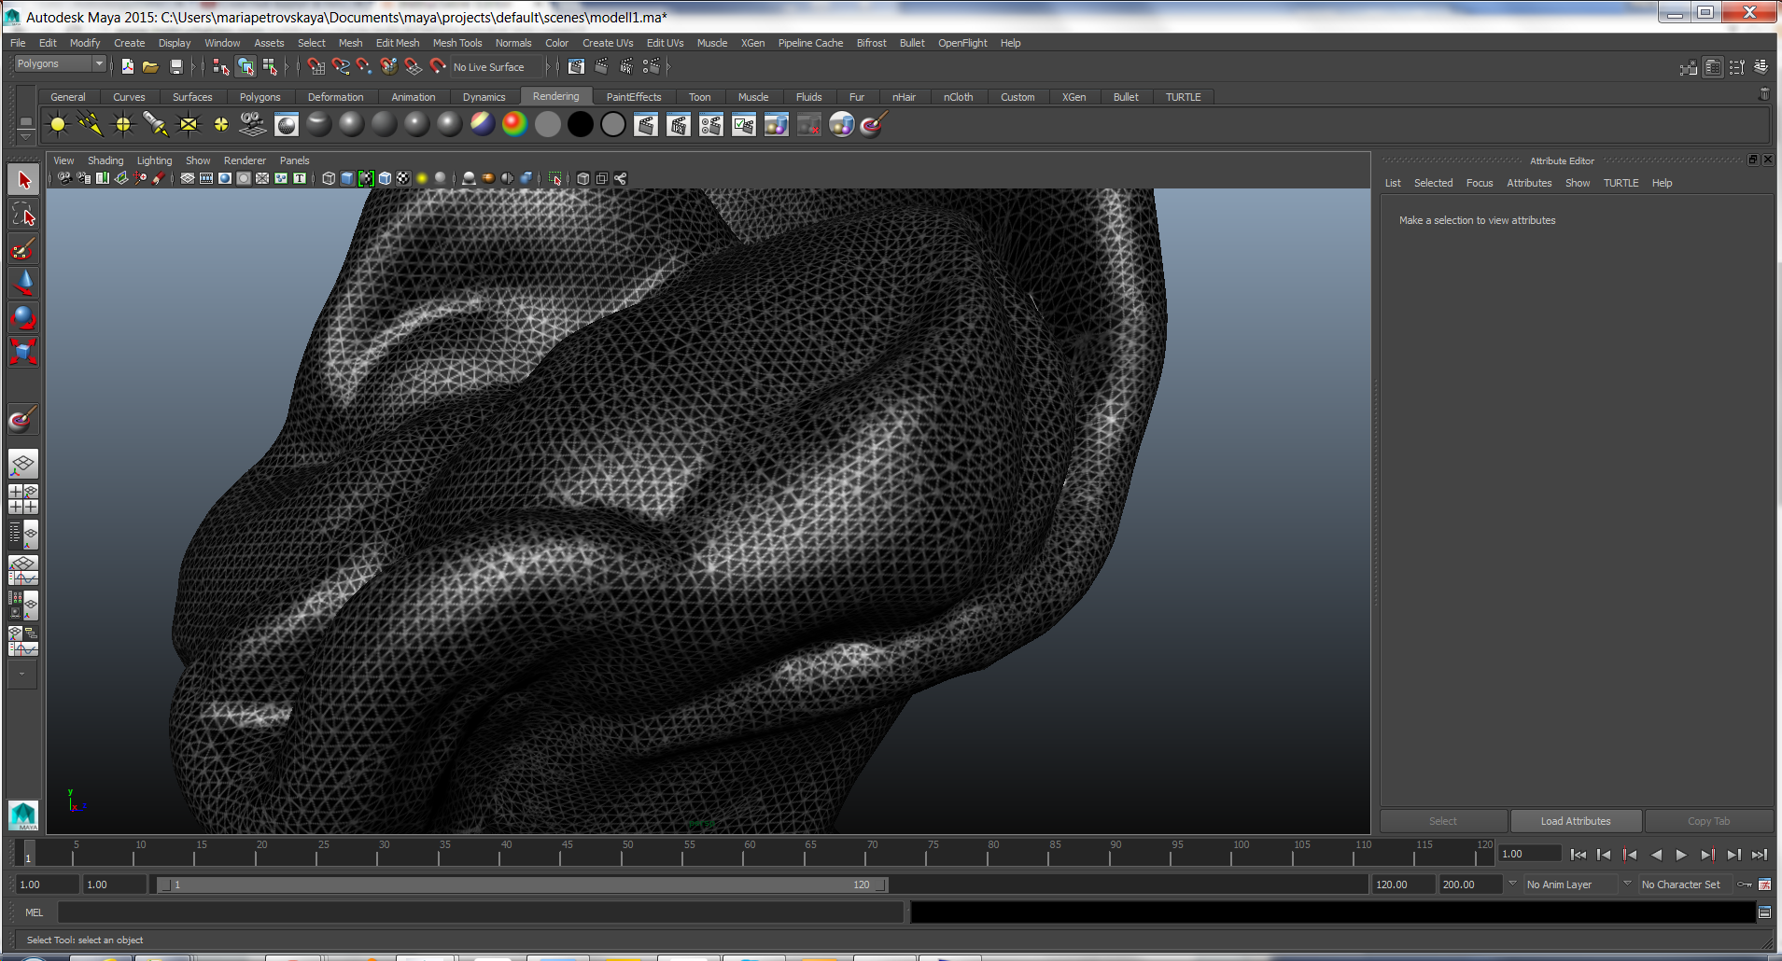1782x961 pixels.
Task: Open Render Settings from the status line
Action: click(x=653, y=66)
